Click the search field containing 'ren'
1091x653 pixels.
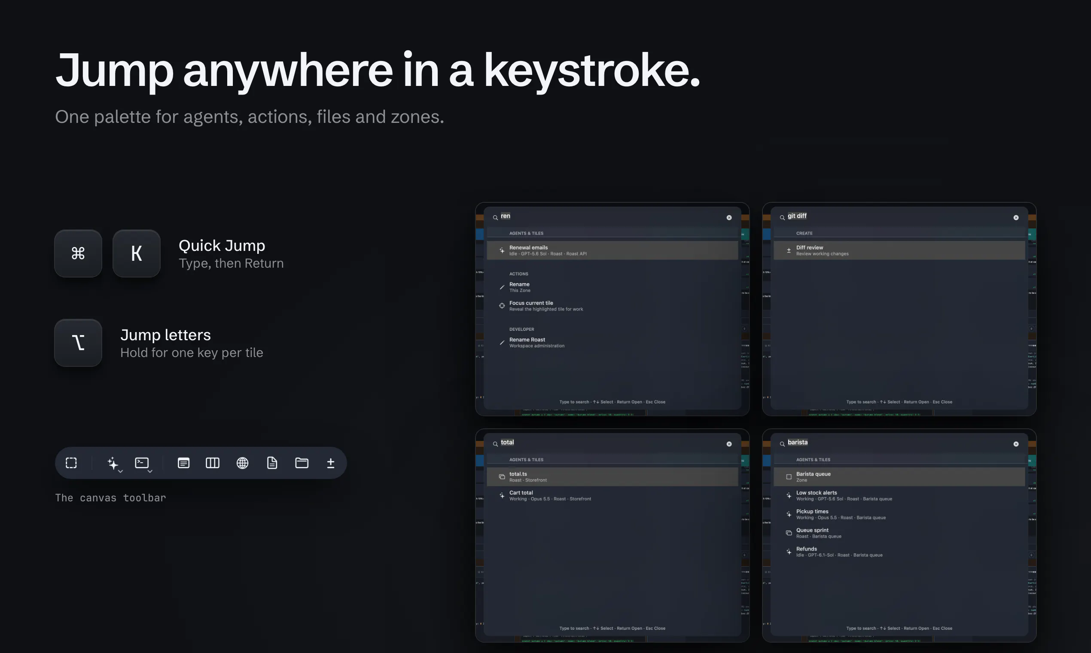[613, 217]
